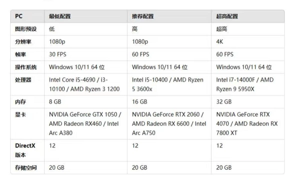Click the RTX 4070 graphics card cell

coord(247,124)
